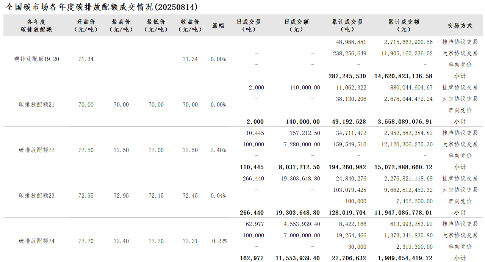This screenshot has height=262, width=485.
Task: Click the 162,977 daily volume subtotal
Action: [252, 258]
